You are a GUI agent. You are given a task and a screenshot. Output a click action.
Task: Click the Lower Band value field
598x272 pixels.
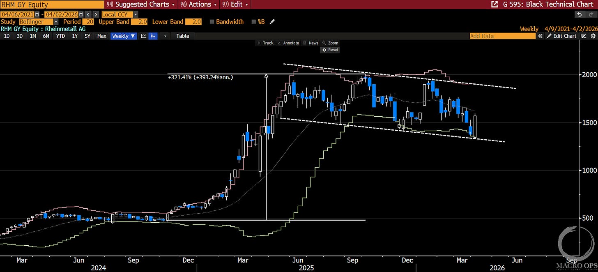click(x=193, y=22)
